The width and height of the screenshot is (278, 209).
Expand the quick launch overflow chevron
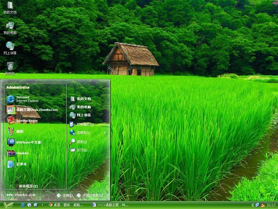click(42, 205)
